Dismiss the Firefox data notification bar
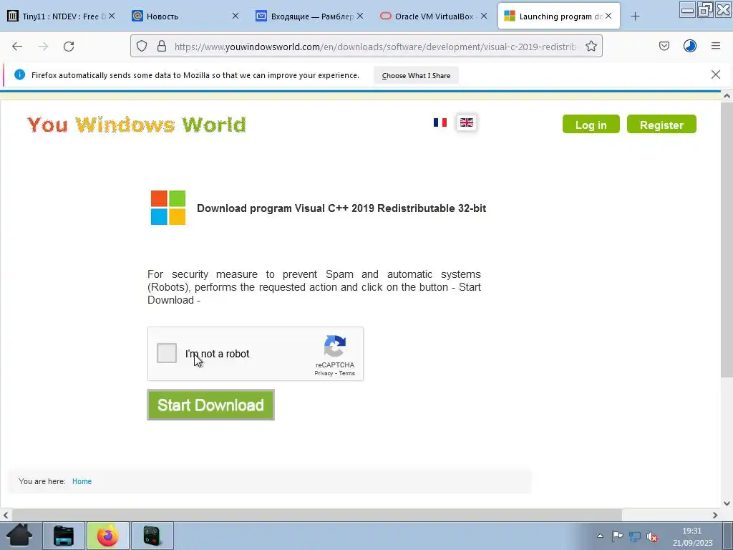This screenshot has width=733, height=550. point(716,74)
